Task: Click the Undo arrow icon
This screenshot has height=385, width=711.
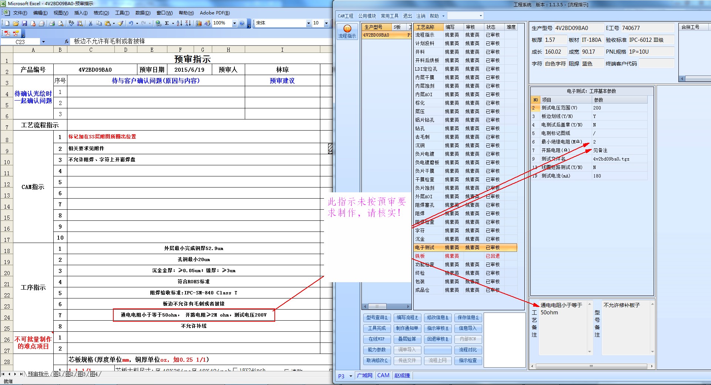Action: (131, 23)
